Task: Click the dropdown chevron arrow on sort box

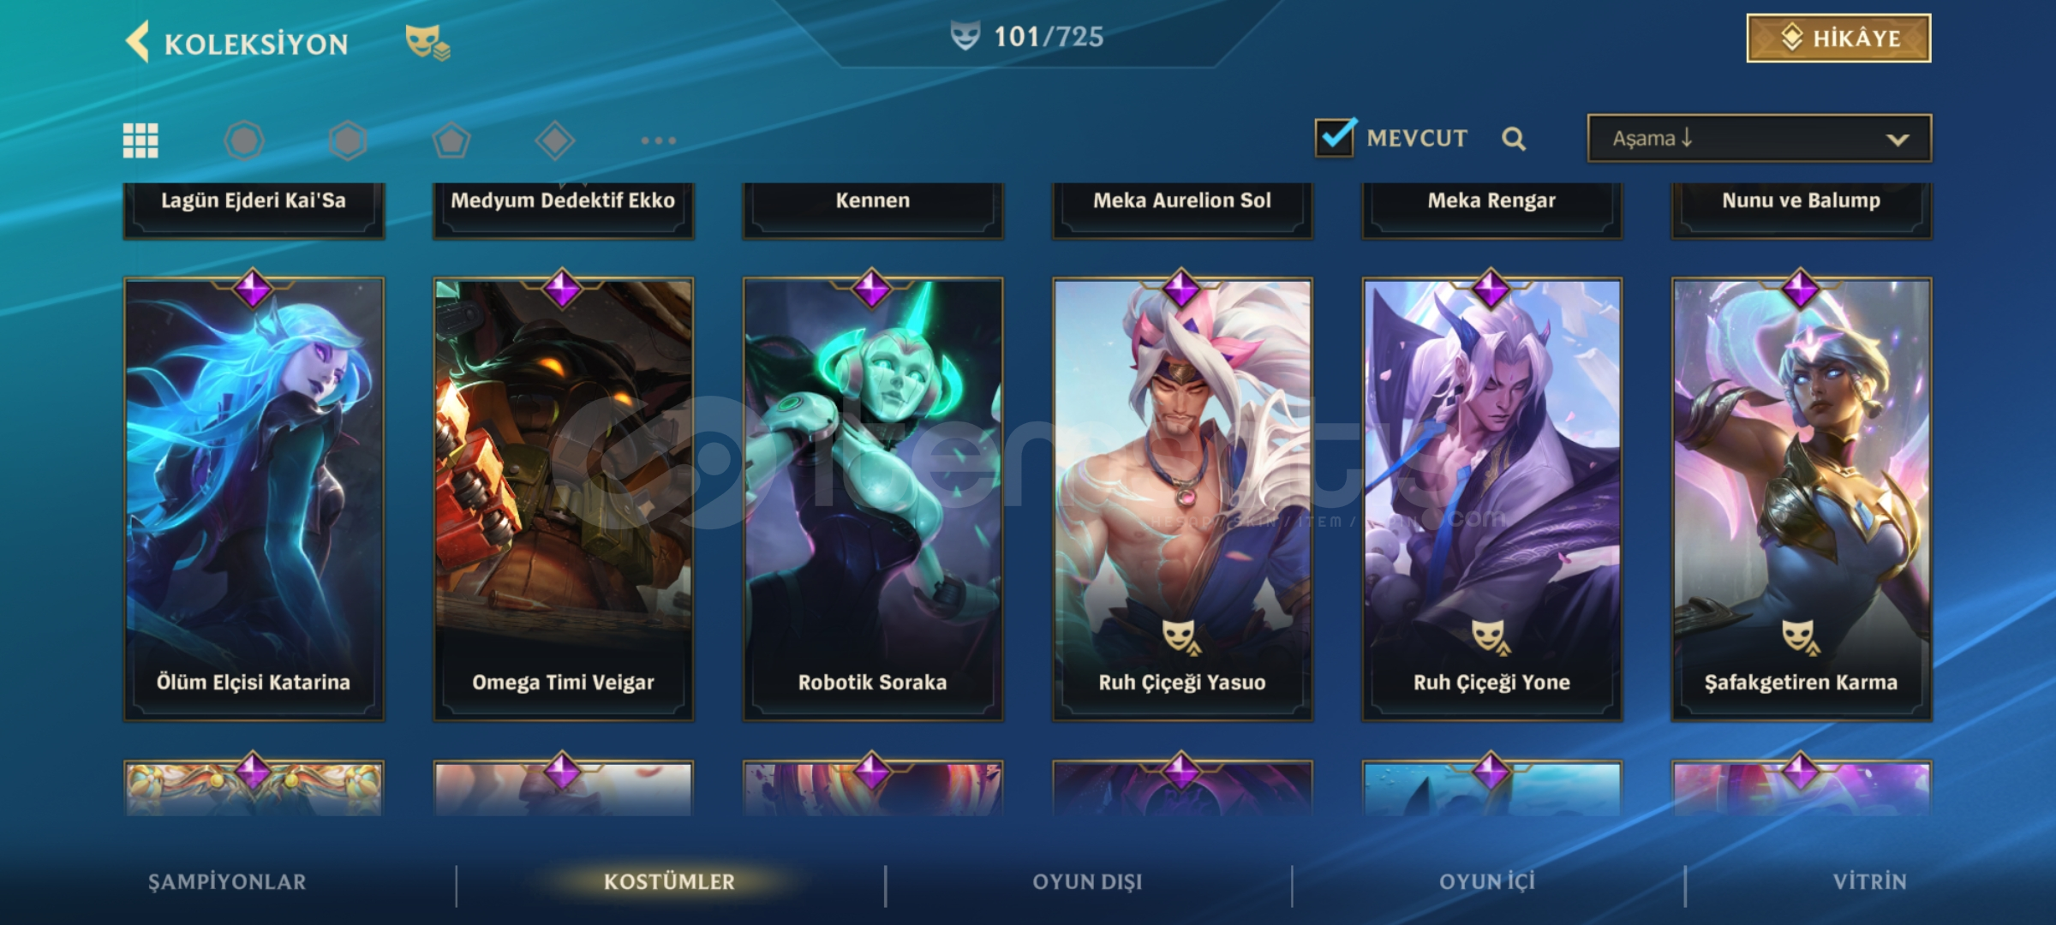Action: tap(1898, 140)
